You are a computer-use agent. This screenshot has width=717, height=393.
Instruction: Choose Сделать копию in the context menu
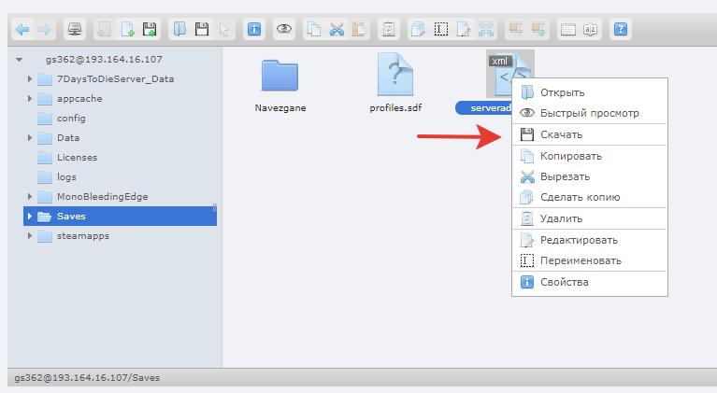click(590, 197)
